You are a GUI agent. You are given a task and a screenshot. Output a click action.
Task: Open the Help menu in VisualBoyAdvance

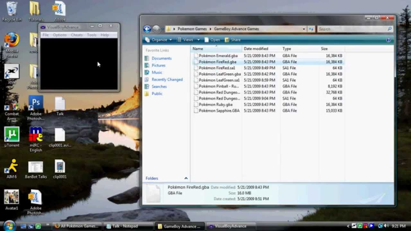tap(105, 35)
